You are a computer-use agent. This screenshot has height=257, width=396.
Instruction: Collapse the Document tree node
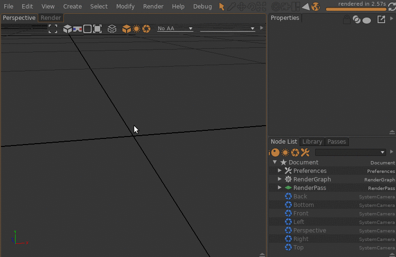tap(275, 162)
